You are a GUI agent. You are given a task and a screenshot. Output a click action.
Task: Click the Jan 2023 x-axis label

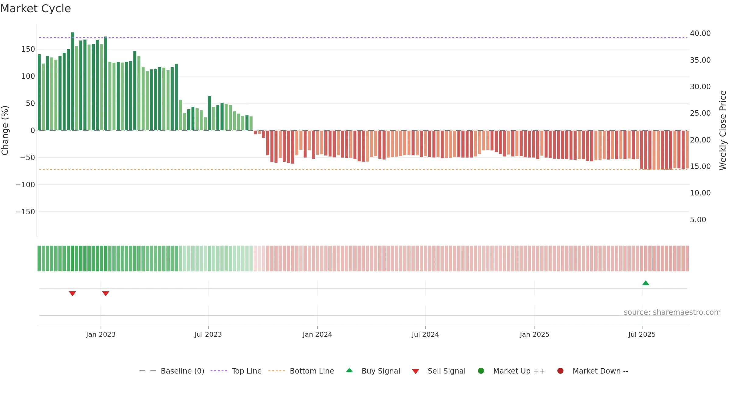pyautogui.click(x=101, y=335)
